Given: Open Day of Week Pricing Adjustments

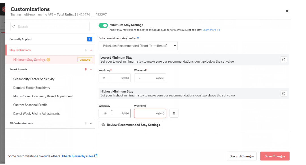Looking at the screenshot, I should (36, 114).
